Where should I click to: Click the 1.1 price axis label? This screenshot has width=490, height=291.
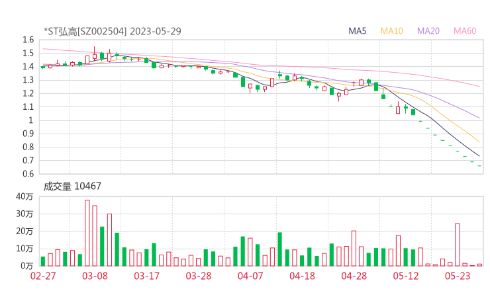pos(28,106)
